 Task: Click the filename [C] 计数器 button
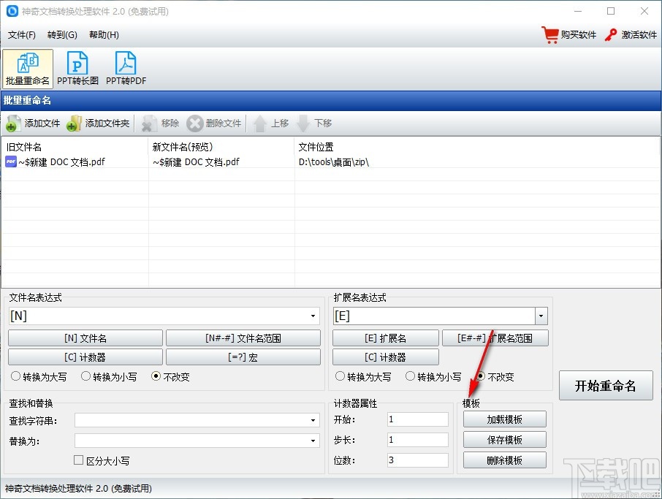85,357
